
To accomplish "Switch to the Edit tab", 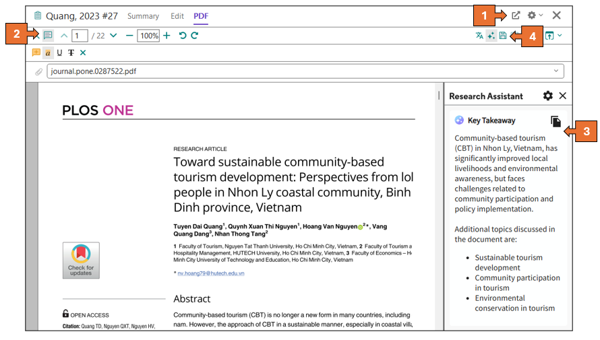I will pos(177,16).
